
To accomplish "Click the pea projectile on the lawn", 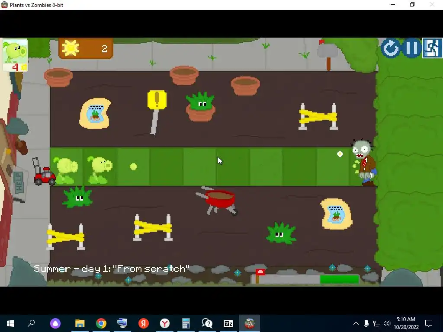I will coord(133,166).
